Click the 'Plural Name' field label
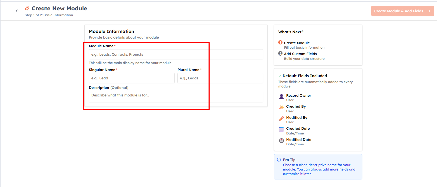Image resolution: width=437 pixels, height=187 pixels. (188, 70)
